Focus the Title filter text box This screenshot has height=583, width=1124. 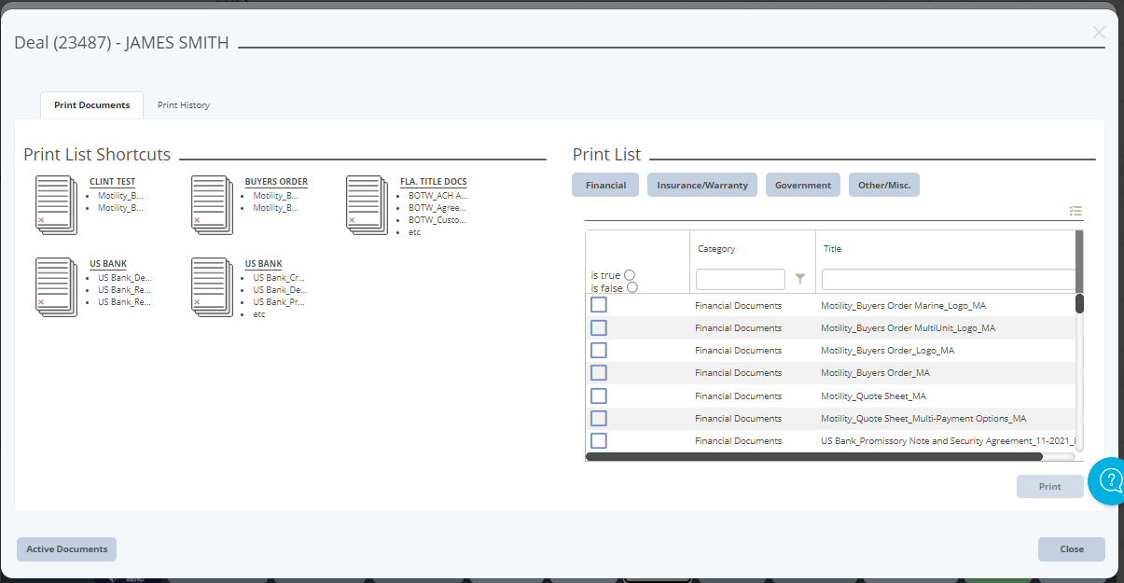tap(949, 279)
